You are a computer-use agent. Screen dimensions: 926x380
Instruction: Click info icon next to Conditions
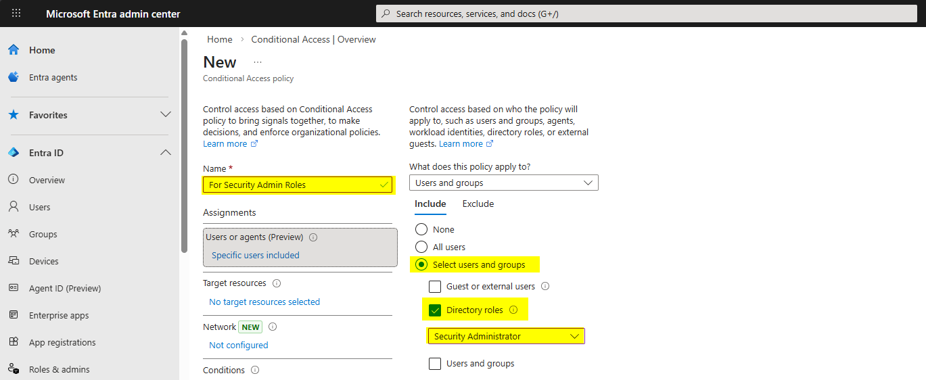tap(255, 371)
